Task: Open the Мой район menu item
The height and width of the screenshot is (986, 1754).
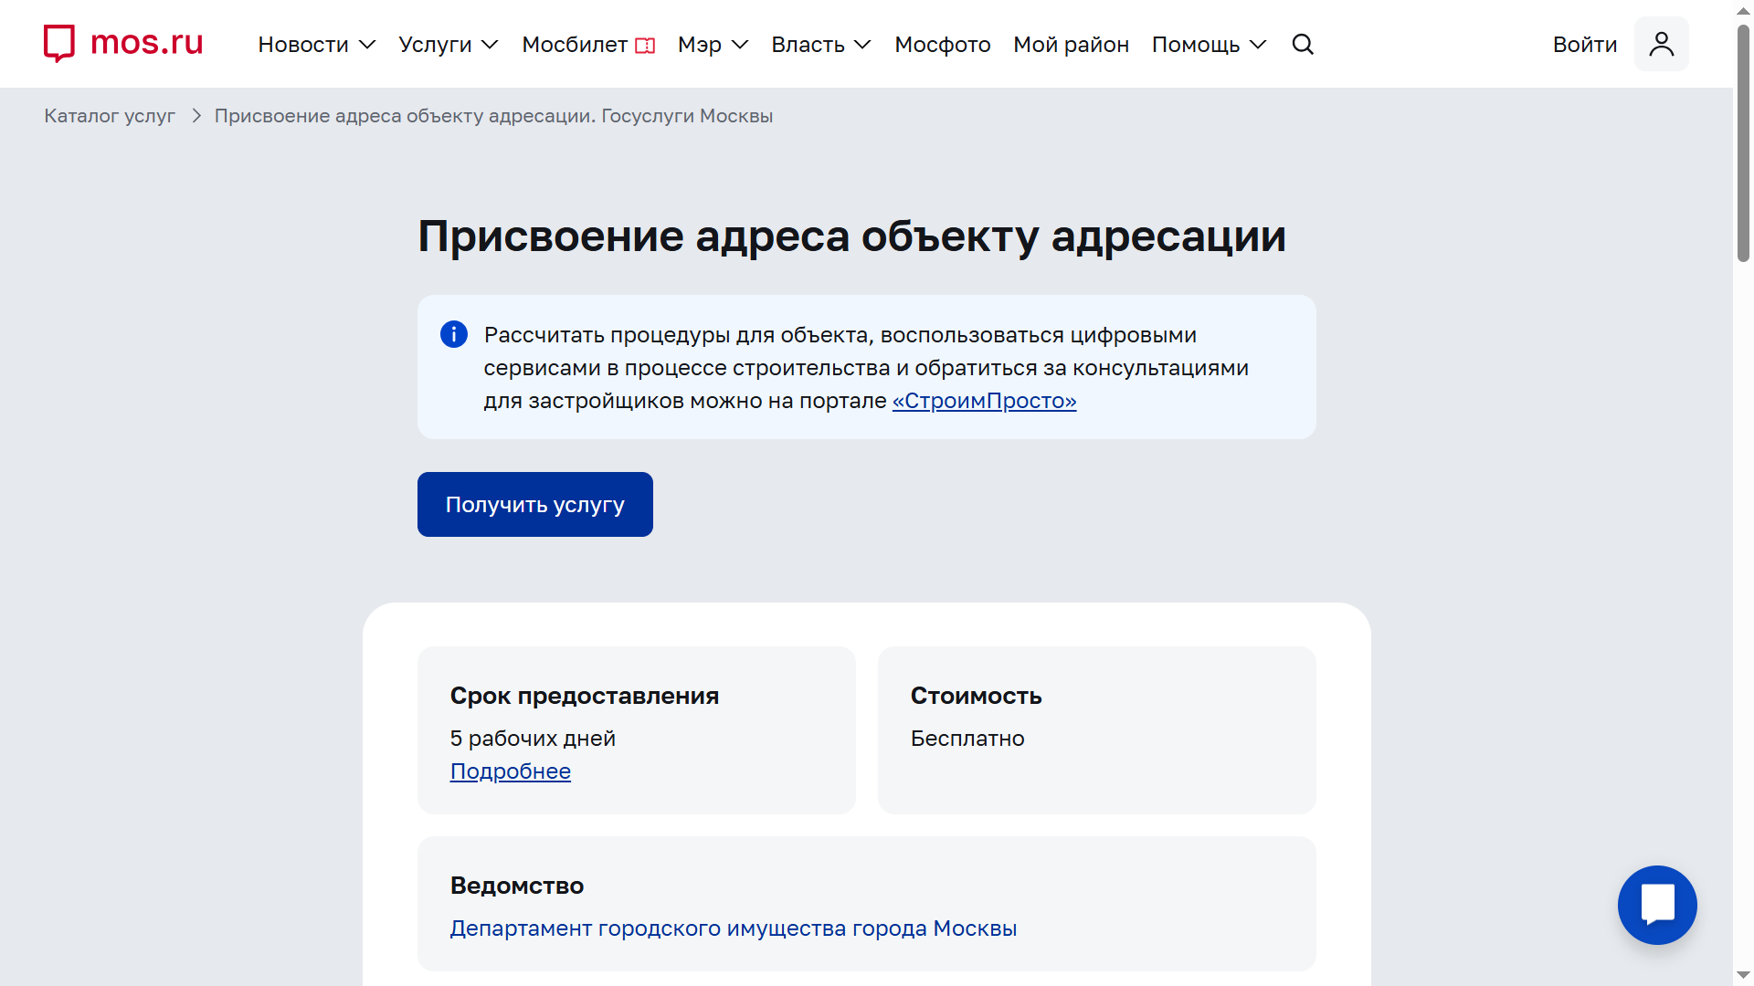Action: (x=1071, y=44)
